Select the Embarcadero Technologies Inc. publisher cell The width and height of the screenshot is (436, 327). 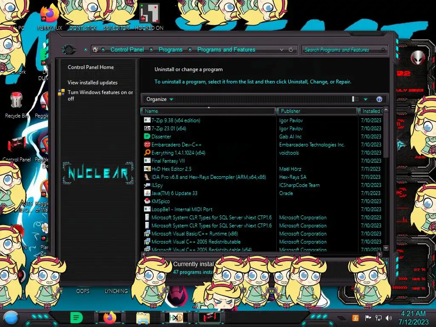coord(312,145)
